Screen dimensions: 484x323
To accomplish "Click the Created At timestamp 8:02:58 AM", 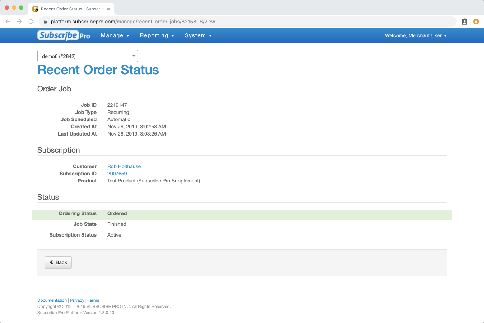I will coord(136,127).
